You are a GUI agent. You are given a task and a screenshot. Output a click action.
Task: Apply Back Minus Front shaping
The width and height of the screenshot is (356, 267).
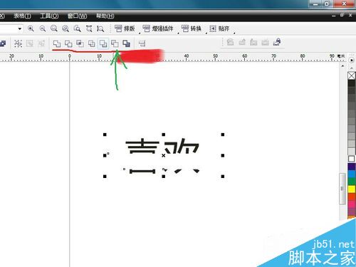(115, 43)
